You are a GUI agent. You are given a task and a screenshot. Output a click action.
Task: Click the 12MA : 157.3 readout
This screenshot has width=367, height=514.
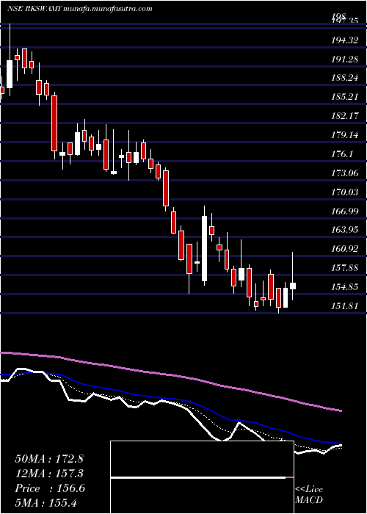point(49,474)
